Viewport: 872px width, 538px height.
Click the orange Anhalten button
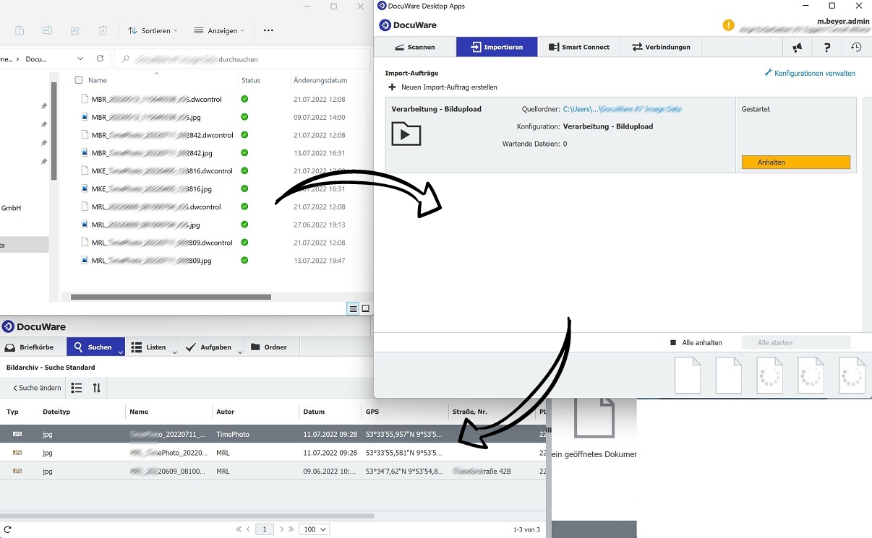(795, 162)
